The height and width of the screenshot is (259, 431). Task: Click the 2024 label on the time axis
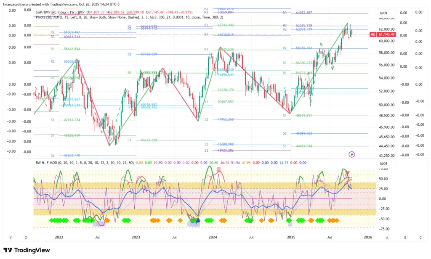(213, 238)
